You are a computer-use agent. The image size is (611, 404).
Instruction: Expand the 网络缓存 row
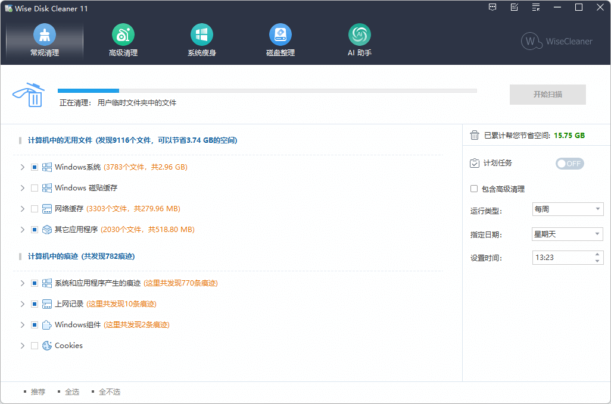(23, 209)
